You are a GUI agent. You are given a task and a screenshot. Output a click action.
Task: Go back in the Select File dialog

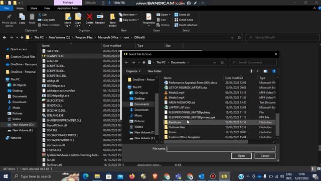click(x=126, y=62)
